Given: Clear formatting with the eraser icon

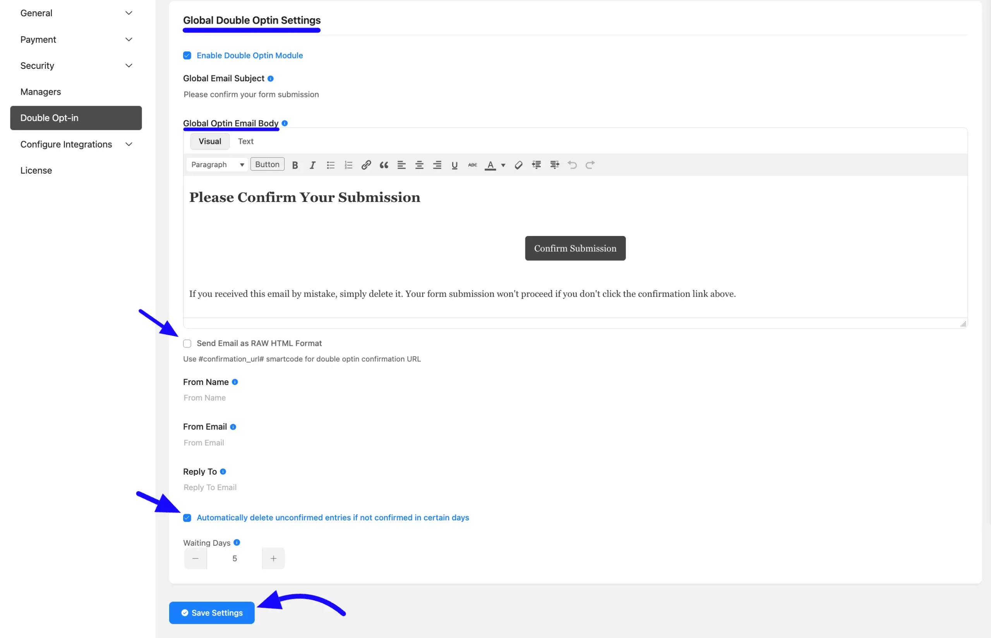Looking at the screenshot, I should 518,165.
